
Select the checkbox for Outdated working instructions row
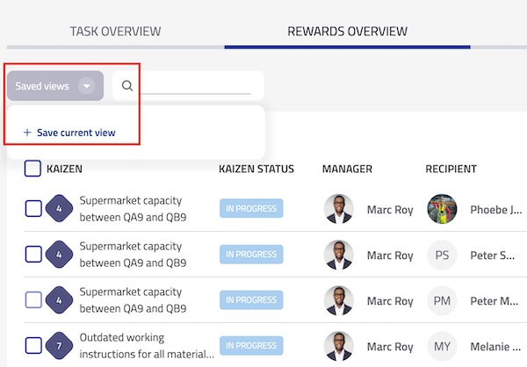point(33,347)
